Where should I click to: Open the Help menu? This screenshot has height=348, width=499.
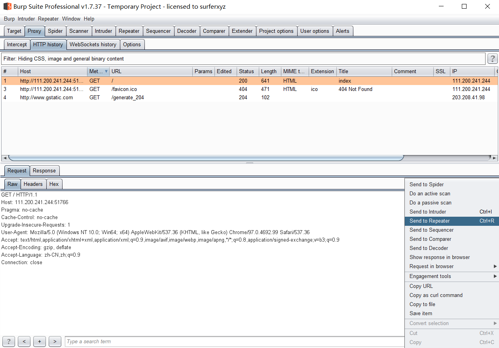click(x=89, y=19)
